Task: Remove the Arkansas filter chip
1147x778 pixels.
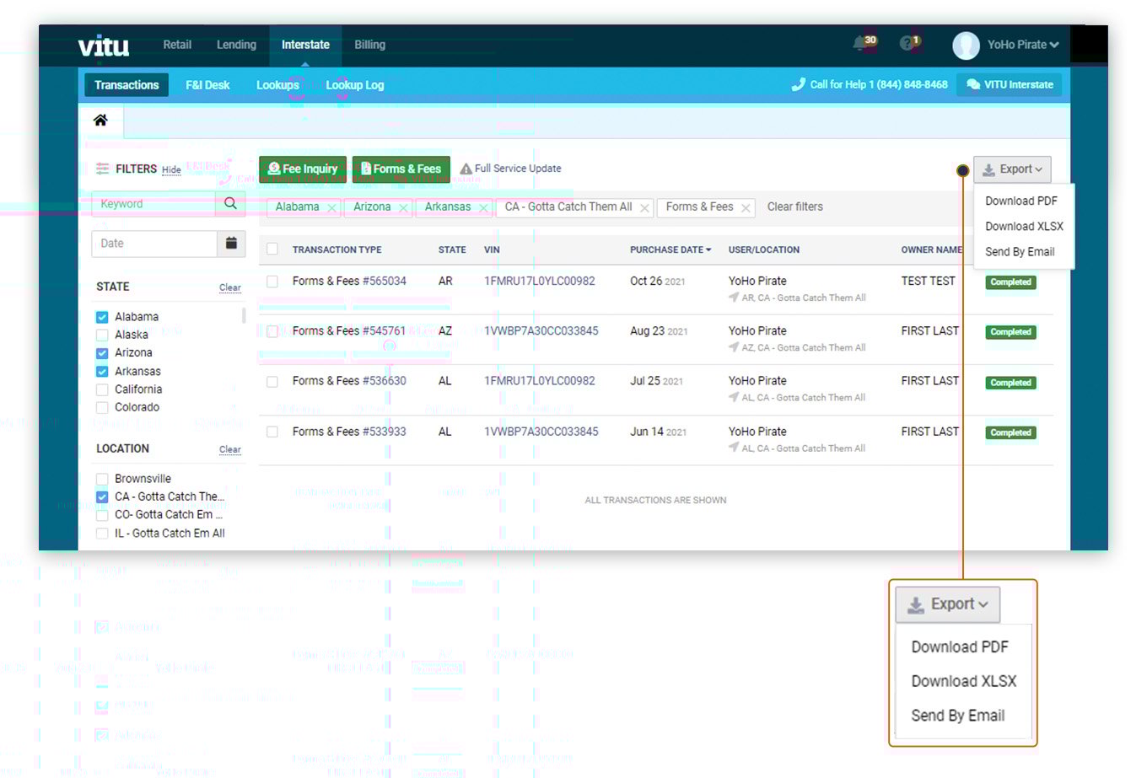Action: pyautogui.click(x=483, y=208)
